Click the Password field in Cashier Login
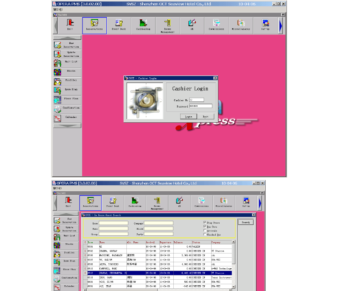Viewport: 338px width, 291px height. [200, 106]
